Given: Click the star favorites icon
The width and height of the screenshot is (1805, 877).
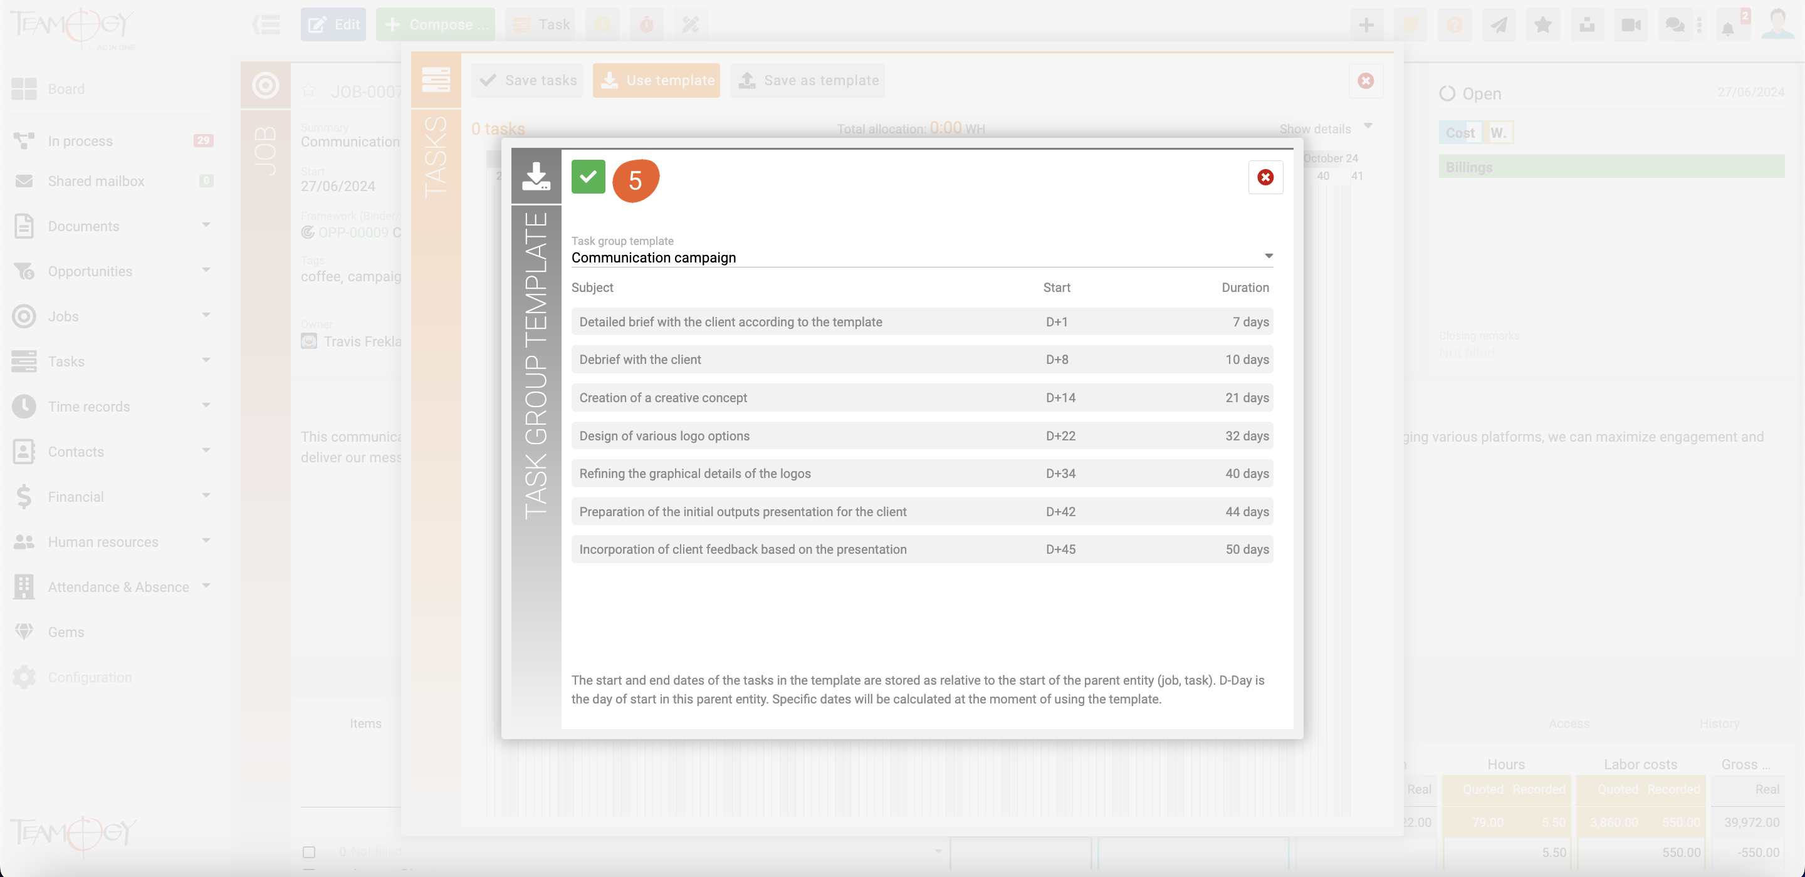Looking at the screenshot, I should pyautogui.click(x=1543, y=25).
